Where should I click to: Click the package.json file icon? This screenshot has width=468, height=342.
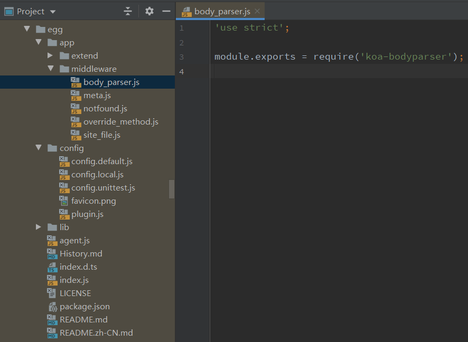point(53,306)
